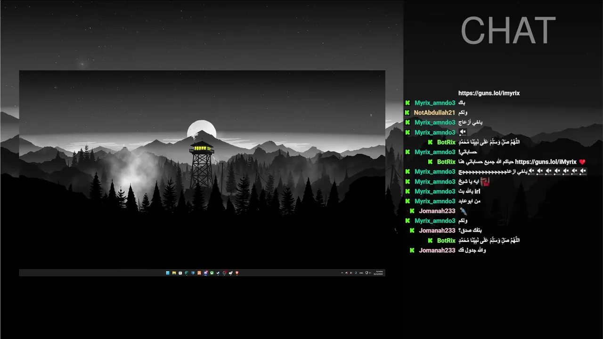The width and height of the screenshot is (603, 339).
Task: Click the 'والله جدول فك' chat message
Action: (x=472, y=250)
